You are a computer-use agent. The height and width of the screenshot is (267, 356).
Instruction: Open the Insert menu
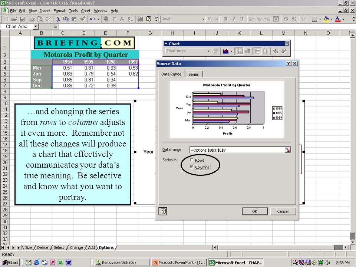tap(45, 11)
